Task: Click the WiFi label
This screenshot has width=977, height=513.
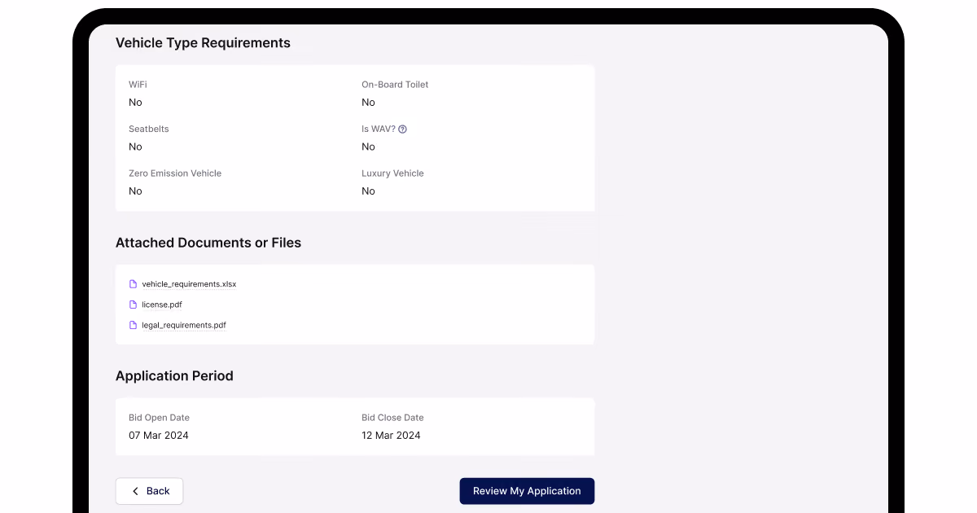Action: click(x=138, y=85)
